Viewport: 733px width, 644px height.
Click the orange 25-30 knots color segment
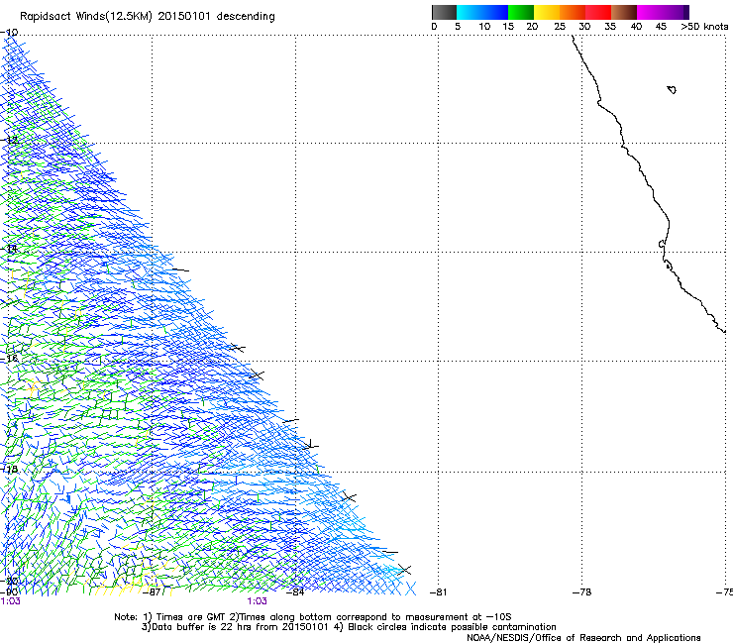coord(573,12)
